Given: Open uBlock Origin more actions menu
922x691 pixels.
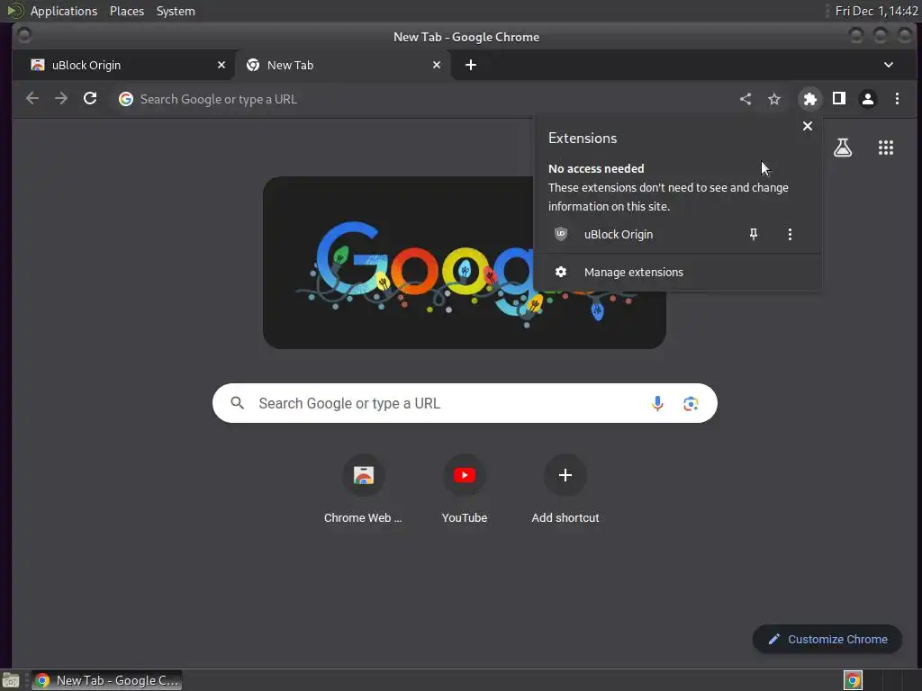Looking at the screenshot, I should click(x=790, y=235).
